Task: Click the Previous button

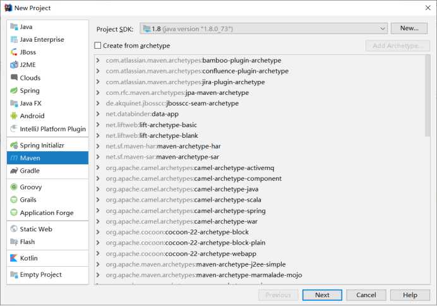Action: [x=278, y=295]
